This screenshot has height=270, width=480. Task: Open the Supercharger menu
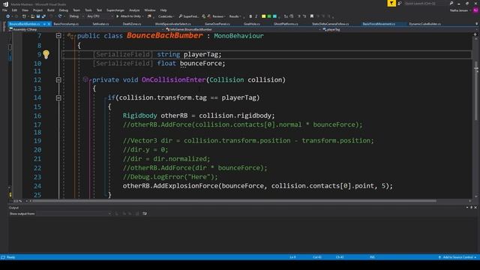click(x=115, y=10)
